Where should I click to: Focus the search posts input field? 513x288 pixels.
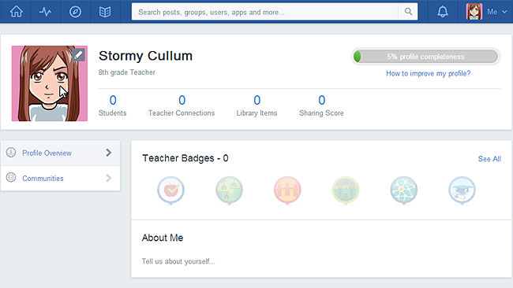pyautogui.click(x=264, y=12)
